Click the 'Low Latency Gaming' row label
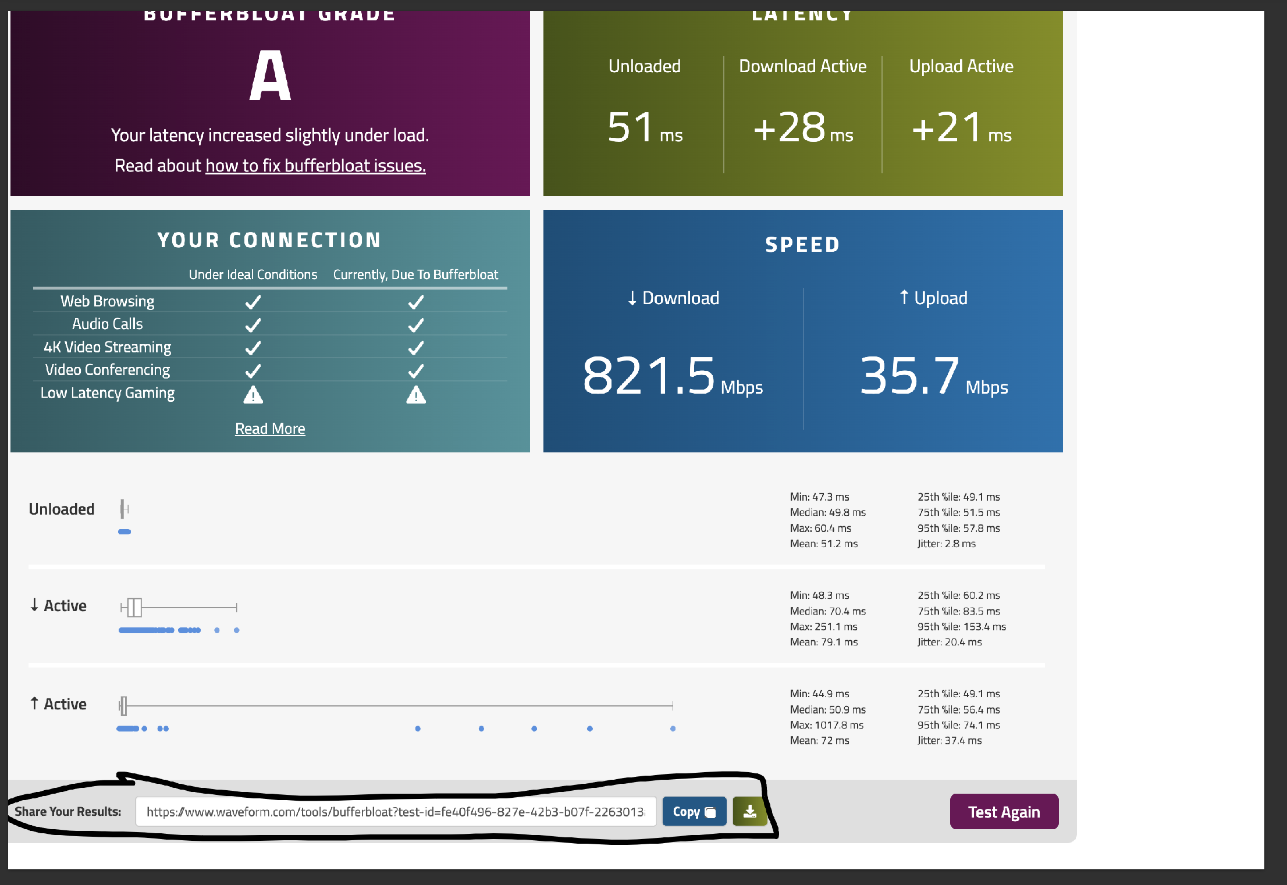 coord(108,394)
